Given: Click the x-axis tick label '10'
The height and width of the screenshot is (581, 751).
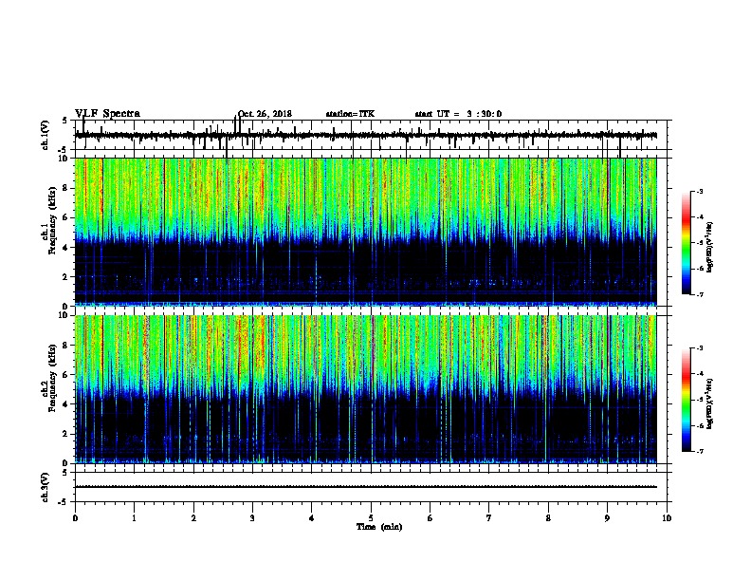Looking at the screenshot, I should point(667,518).
